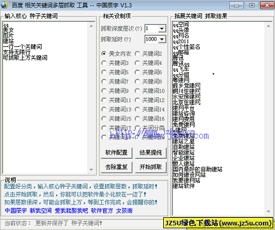
Task: Start crawling with 开始抓取 button
Action: pos(151,167)
